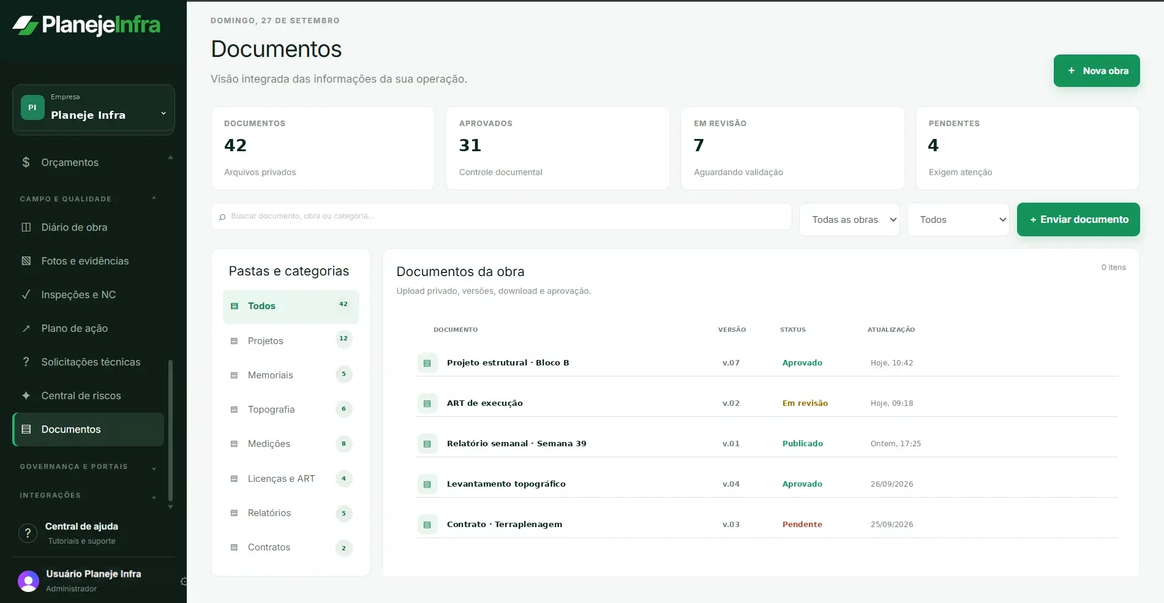
Task: Click the Fotos e evidências icon
Action: (26, 261)
